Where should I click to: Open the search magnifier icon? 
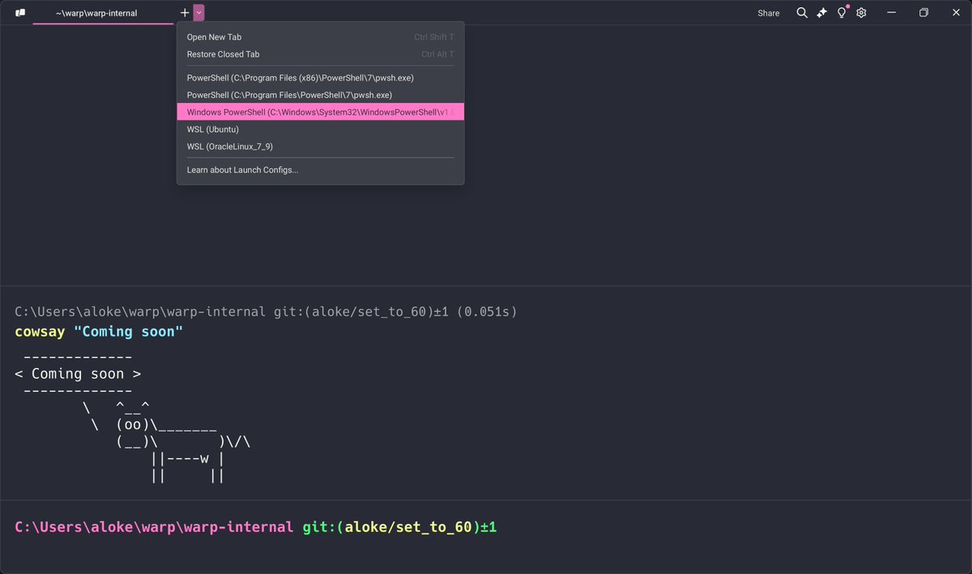pyautogui.click(x=802, y=13)
